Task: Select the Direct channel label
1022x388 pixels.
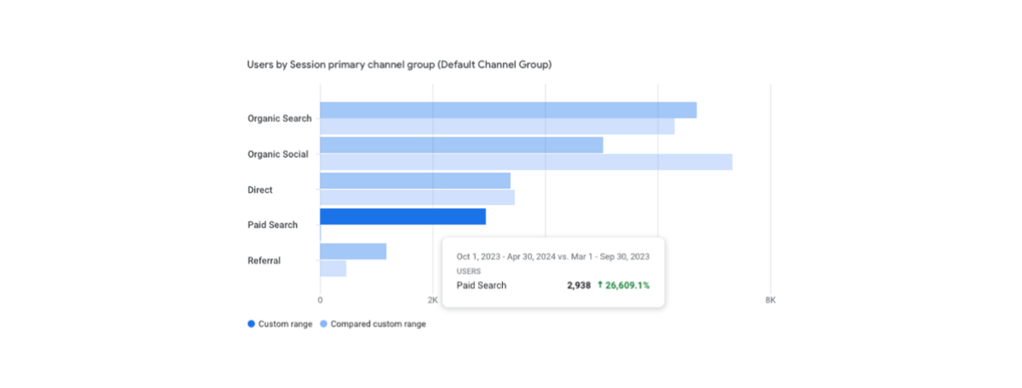Action: pyautogui.click(x=260, y=190)
